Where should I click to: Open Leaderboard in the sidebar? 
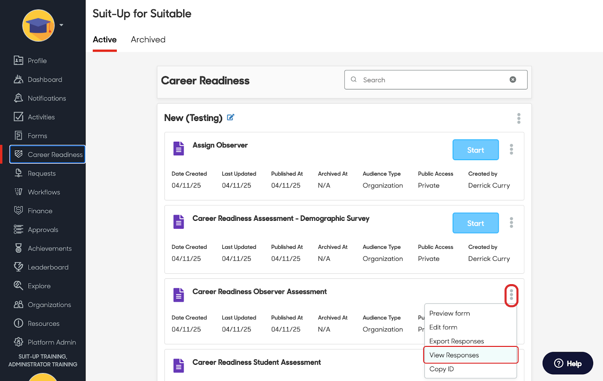pos(41,267)
